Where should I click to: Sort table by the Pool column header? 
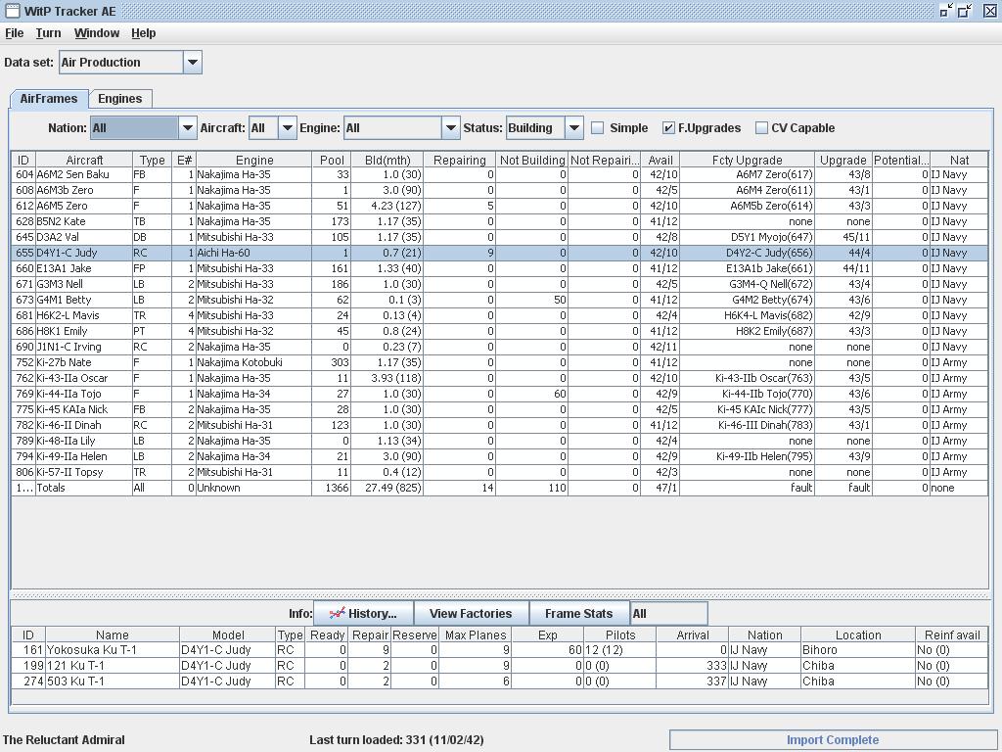click(x=332, y=160)
